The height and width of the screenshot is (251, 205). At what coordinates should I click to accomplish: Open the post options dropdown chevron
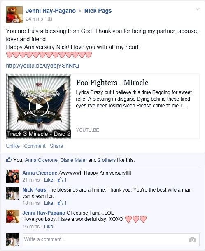[198, 9]
